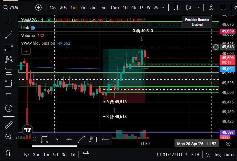The image size is (237, 161).
Task: Open the chart type dropdown arrow
Action: point(198,7)
